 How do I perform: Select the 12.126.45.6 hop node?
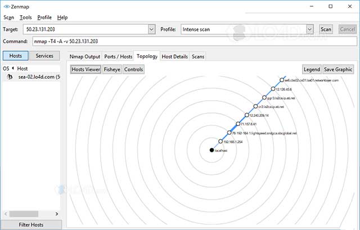click(273, 89)
